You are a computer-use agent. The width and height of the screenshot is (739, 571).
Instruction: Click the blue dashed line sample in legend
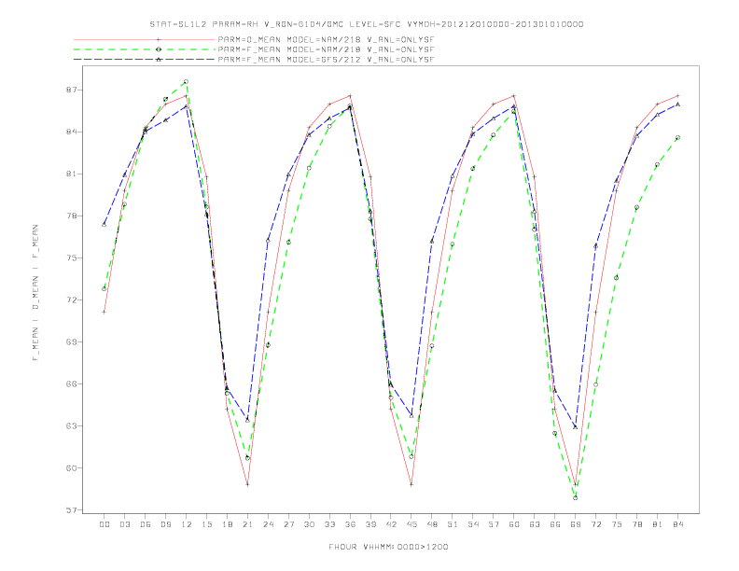145,60
